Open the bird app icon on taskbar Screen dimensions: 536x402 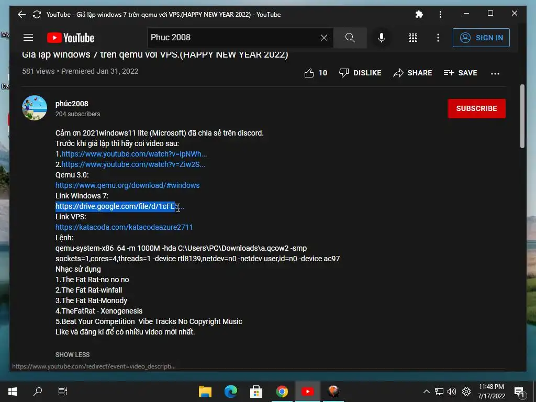point(333,392)
